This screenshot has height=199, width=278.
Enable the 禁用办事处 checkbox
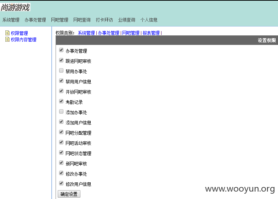pyautogui.click(x=61, y=70)
